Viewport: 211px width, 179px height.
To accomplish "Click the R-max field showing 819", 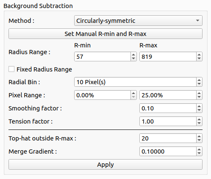I will pyautogui.click(x=168, y=57).
